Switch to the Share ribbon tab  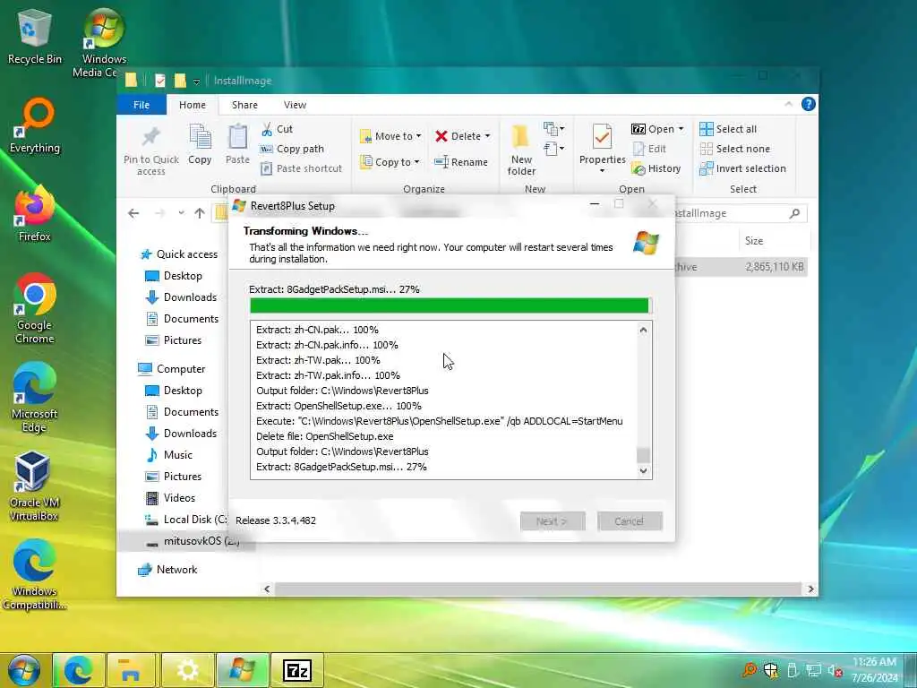[244, 105]
